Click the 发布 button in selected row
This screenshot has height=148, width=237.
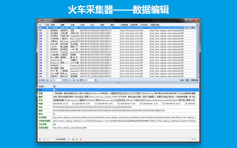[x=187, y=28]
